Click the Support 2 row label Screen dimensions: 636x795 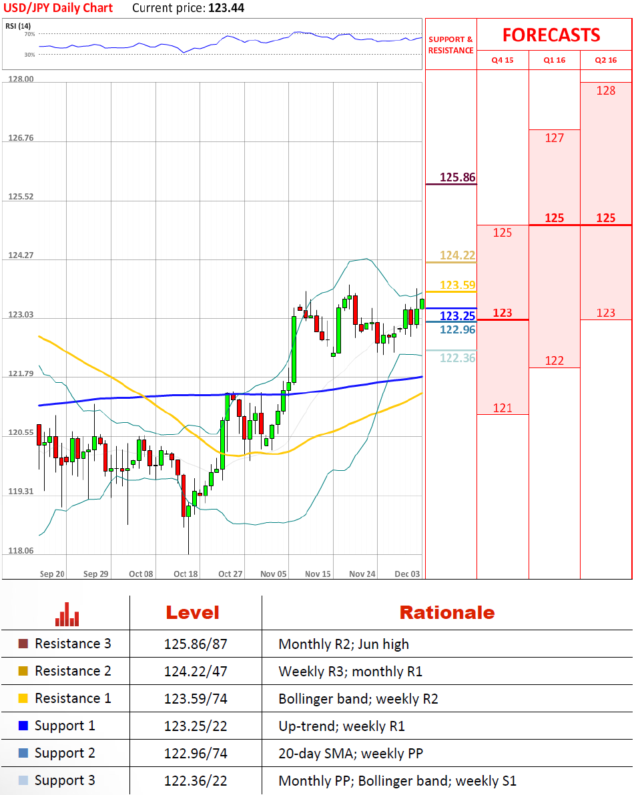[x=65, y=754]
